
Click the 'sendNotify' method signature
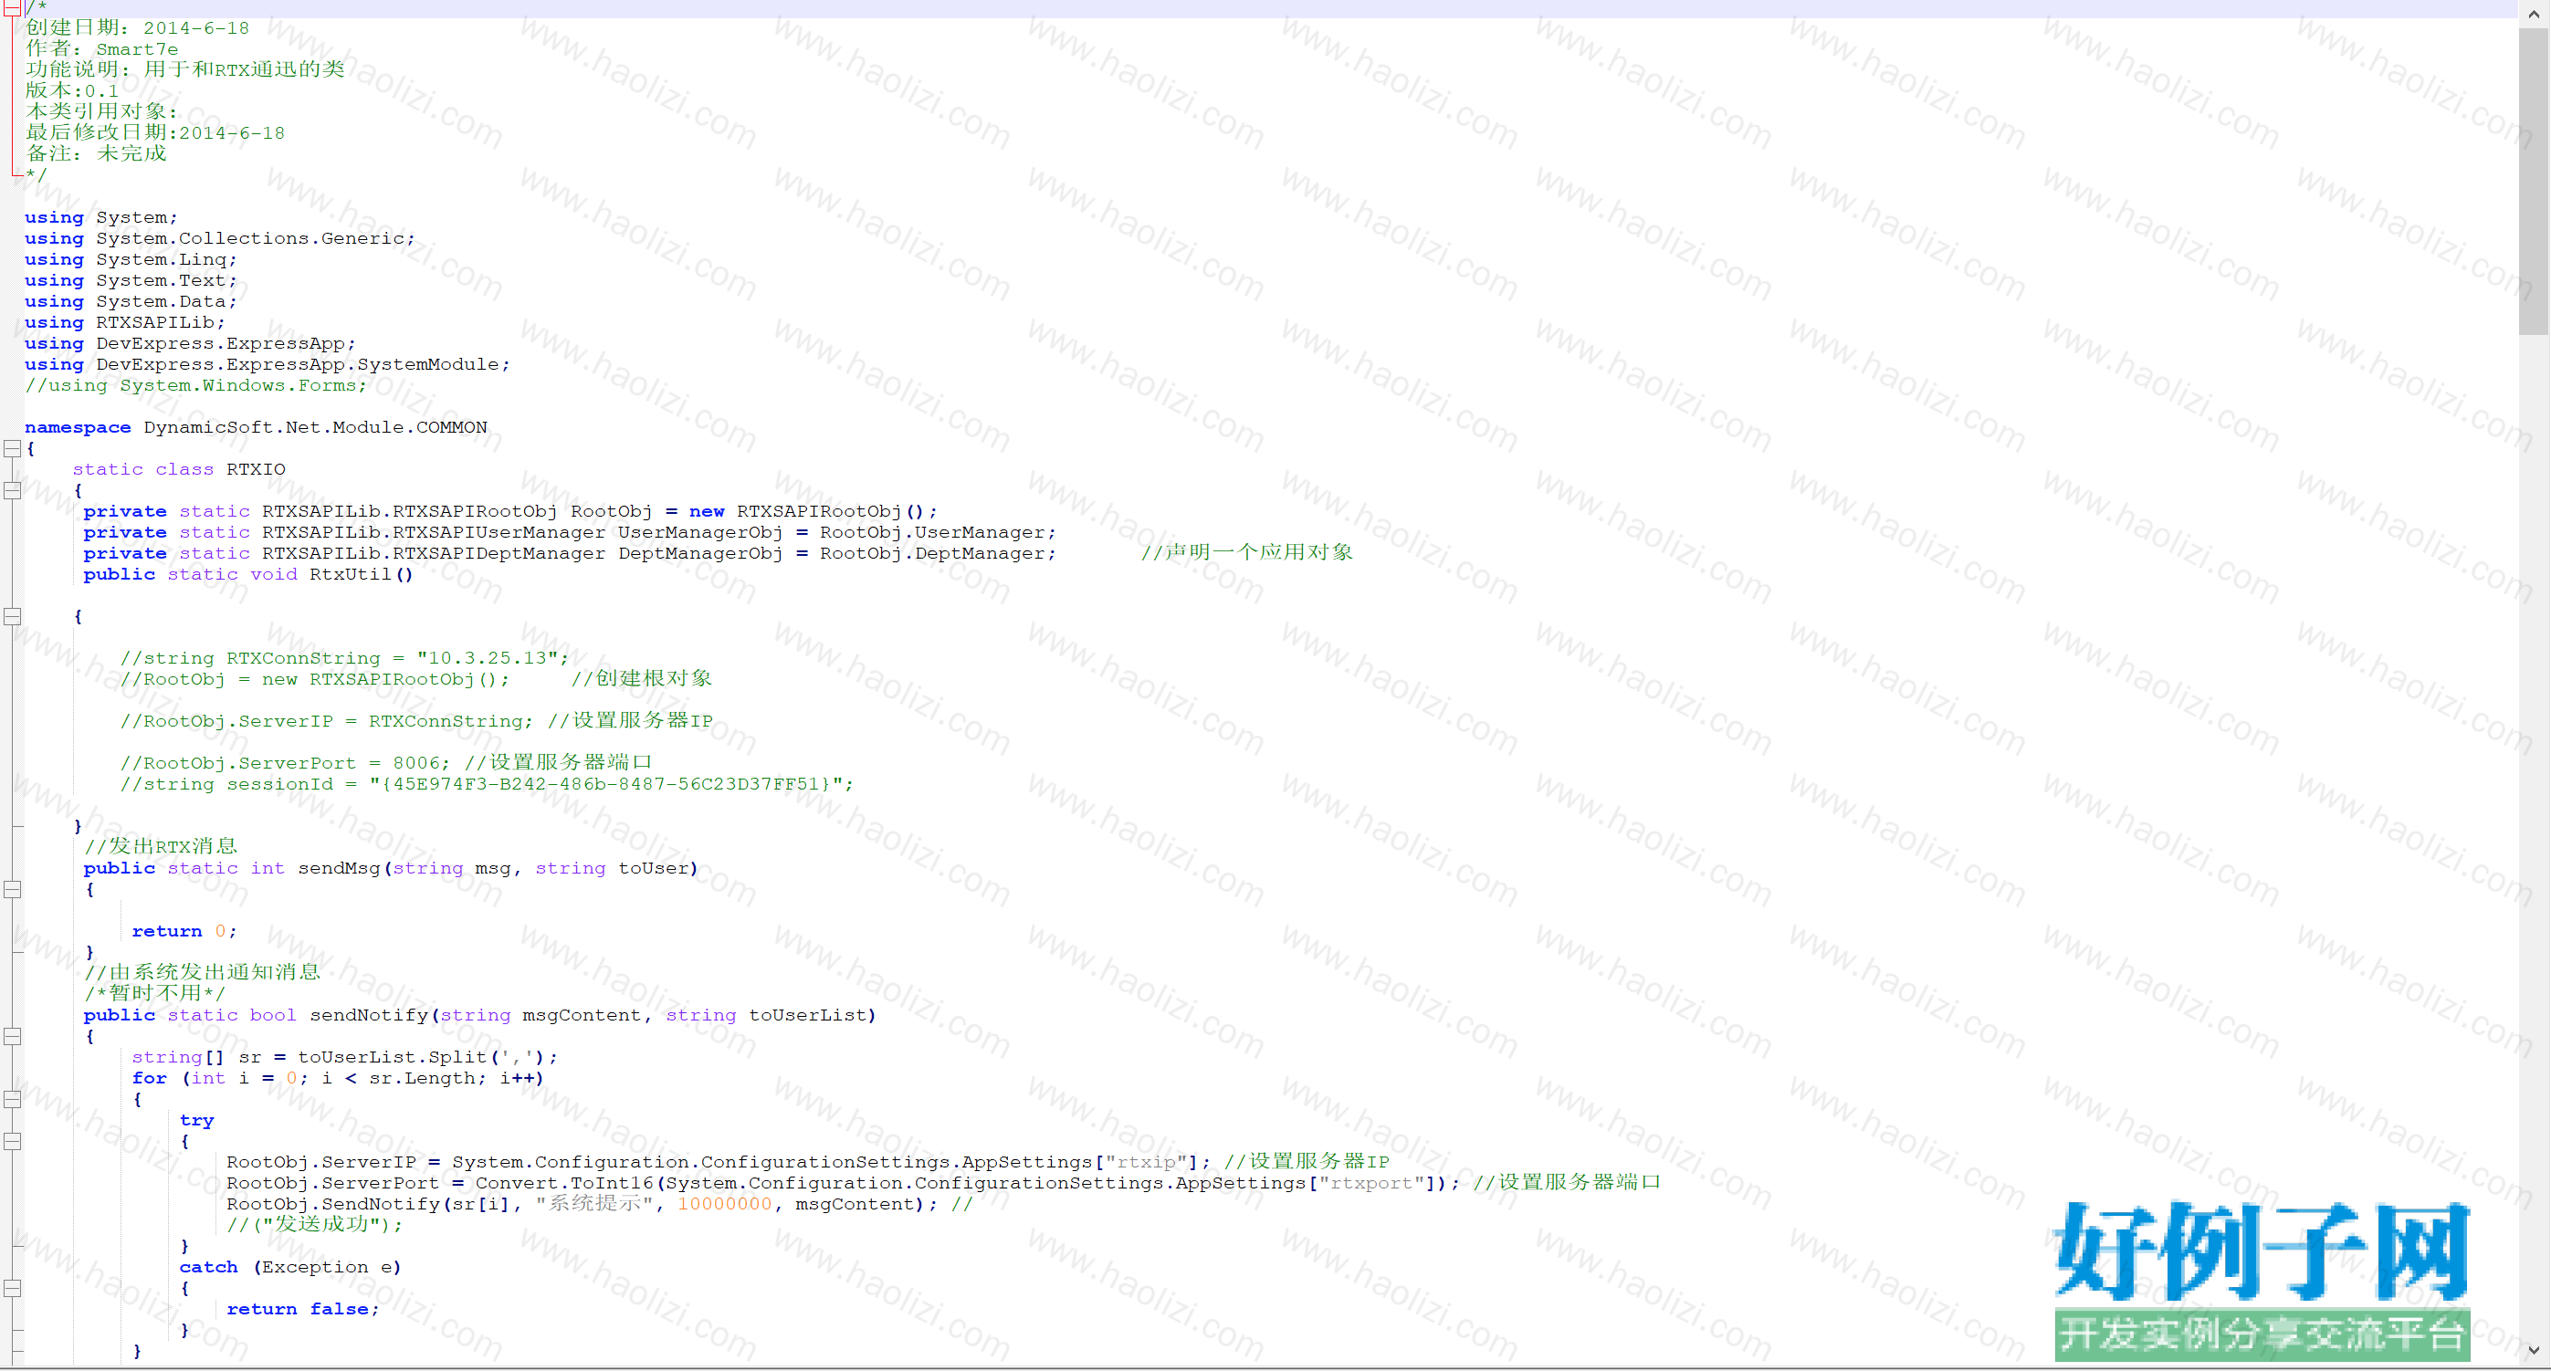coord(480,1016)
